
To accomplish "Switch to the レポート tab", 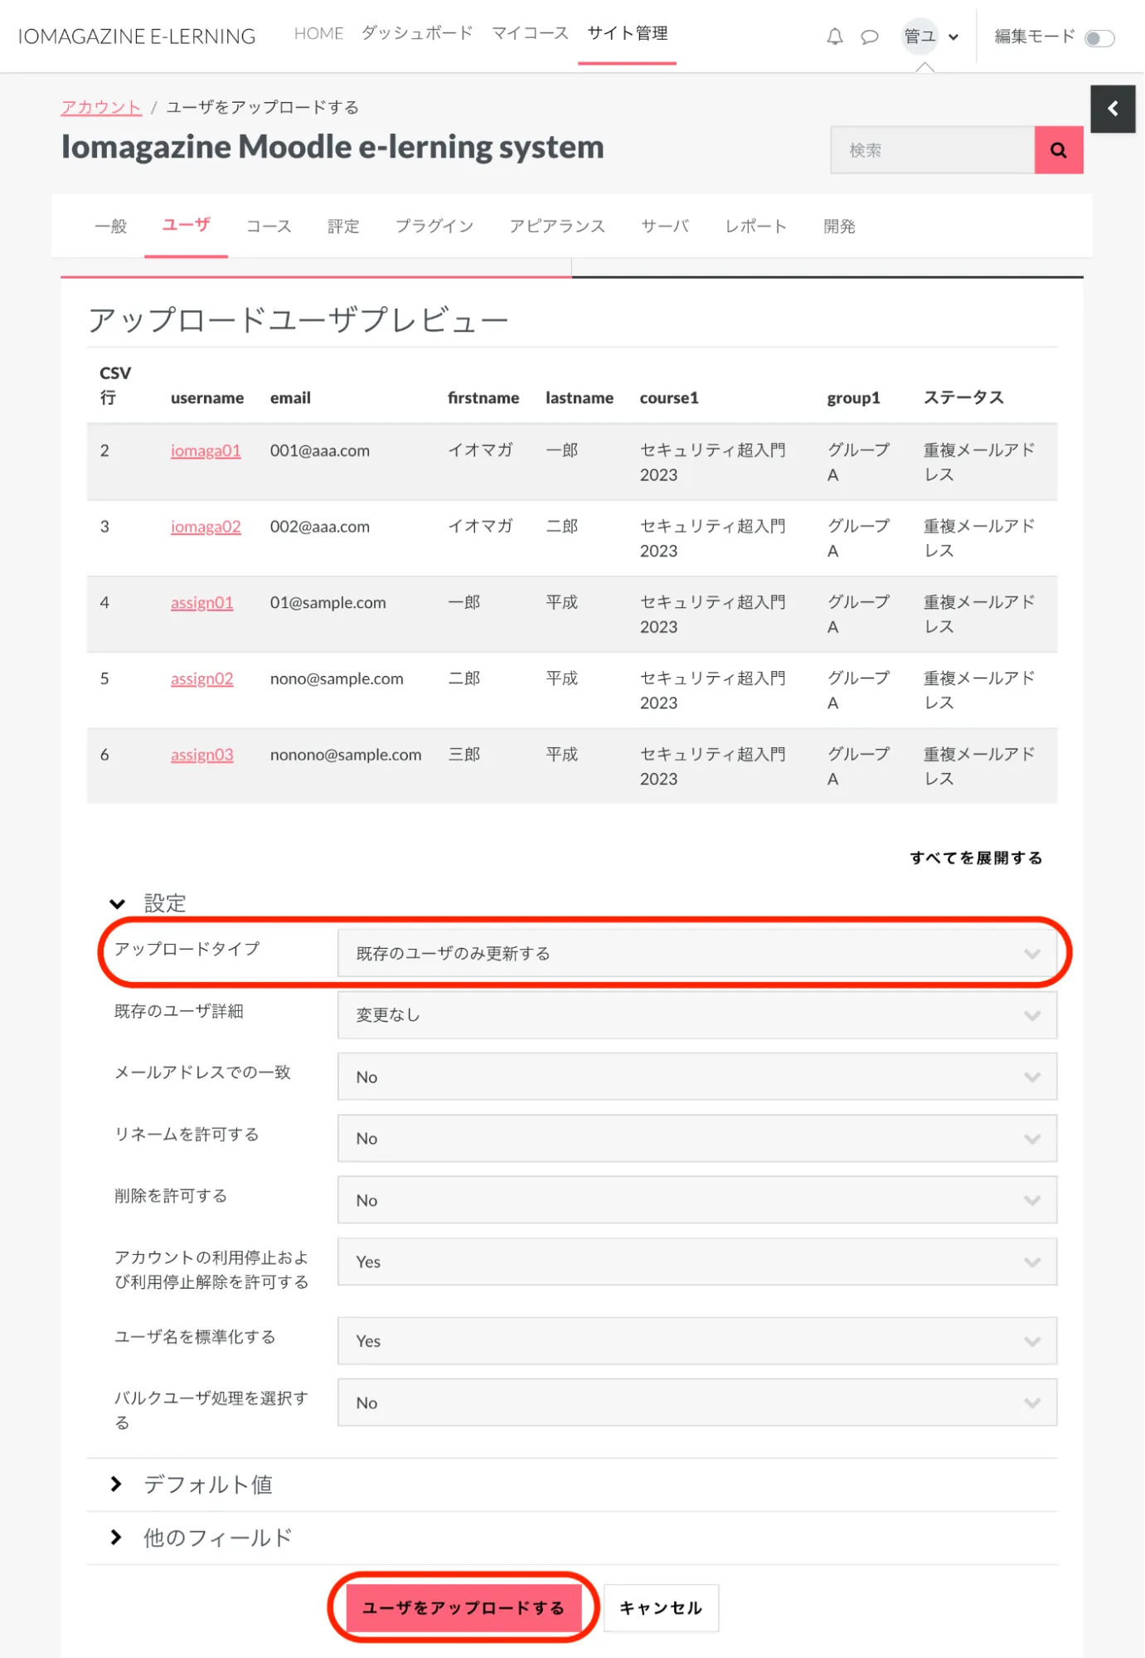I will [755, 226].
